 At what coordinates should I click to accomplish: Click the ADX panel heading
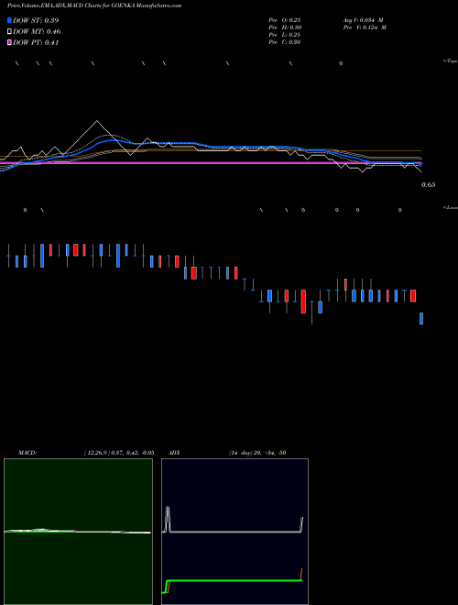[174, 453]
